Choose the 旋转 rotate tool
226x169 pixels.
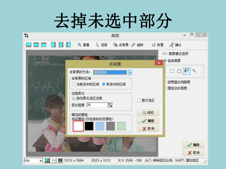[x=137, y=45]
